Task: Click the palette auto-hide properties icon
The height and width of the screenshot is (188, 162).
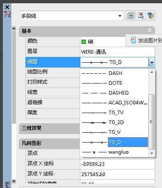Action: pyautogui.click(x=7, y=14)
